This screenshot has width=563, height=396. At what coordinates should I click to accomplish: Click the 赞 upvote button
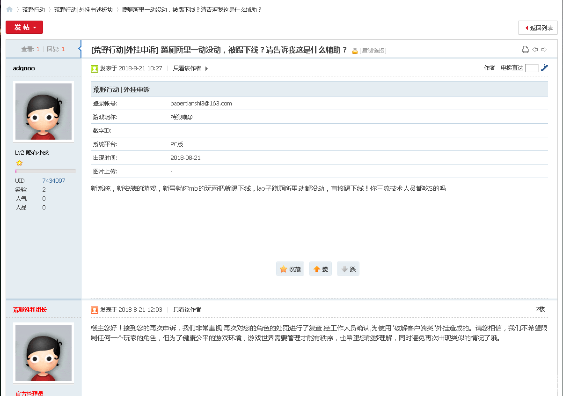click(321, 269)
